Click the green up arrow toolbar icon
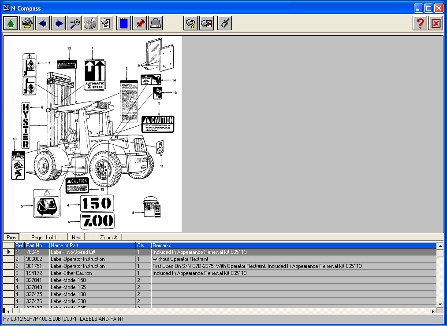This screenshot has width=447, height=326. pos(11,23)
